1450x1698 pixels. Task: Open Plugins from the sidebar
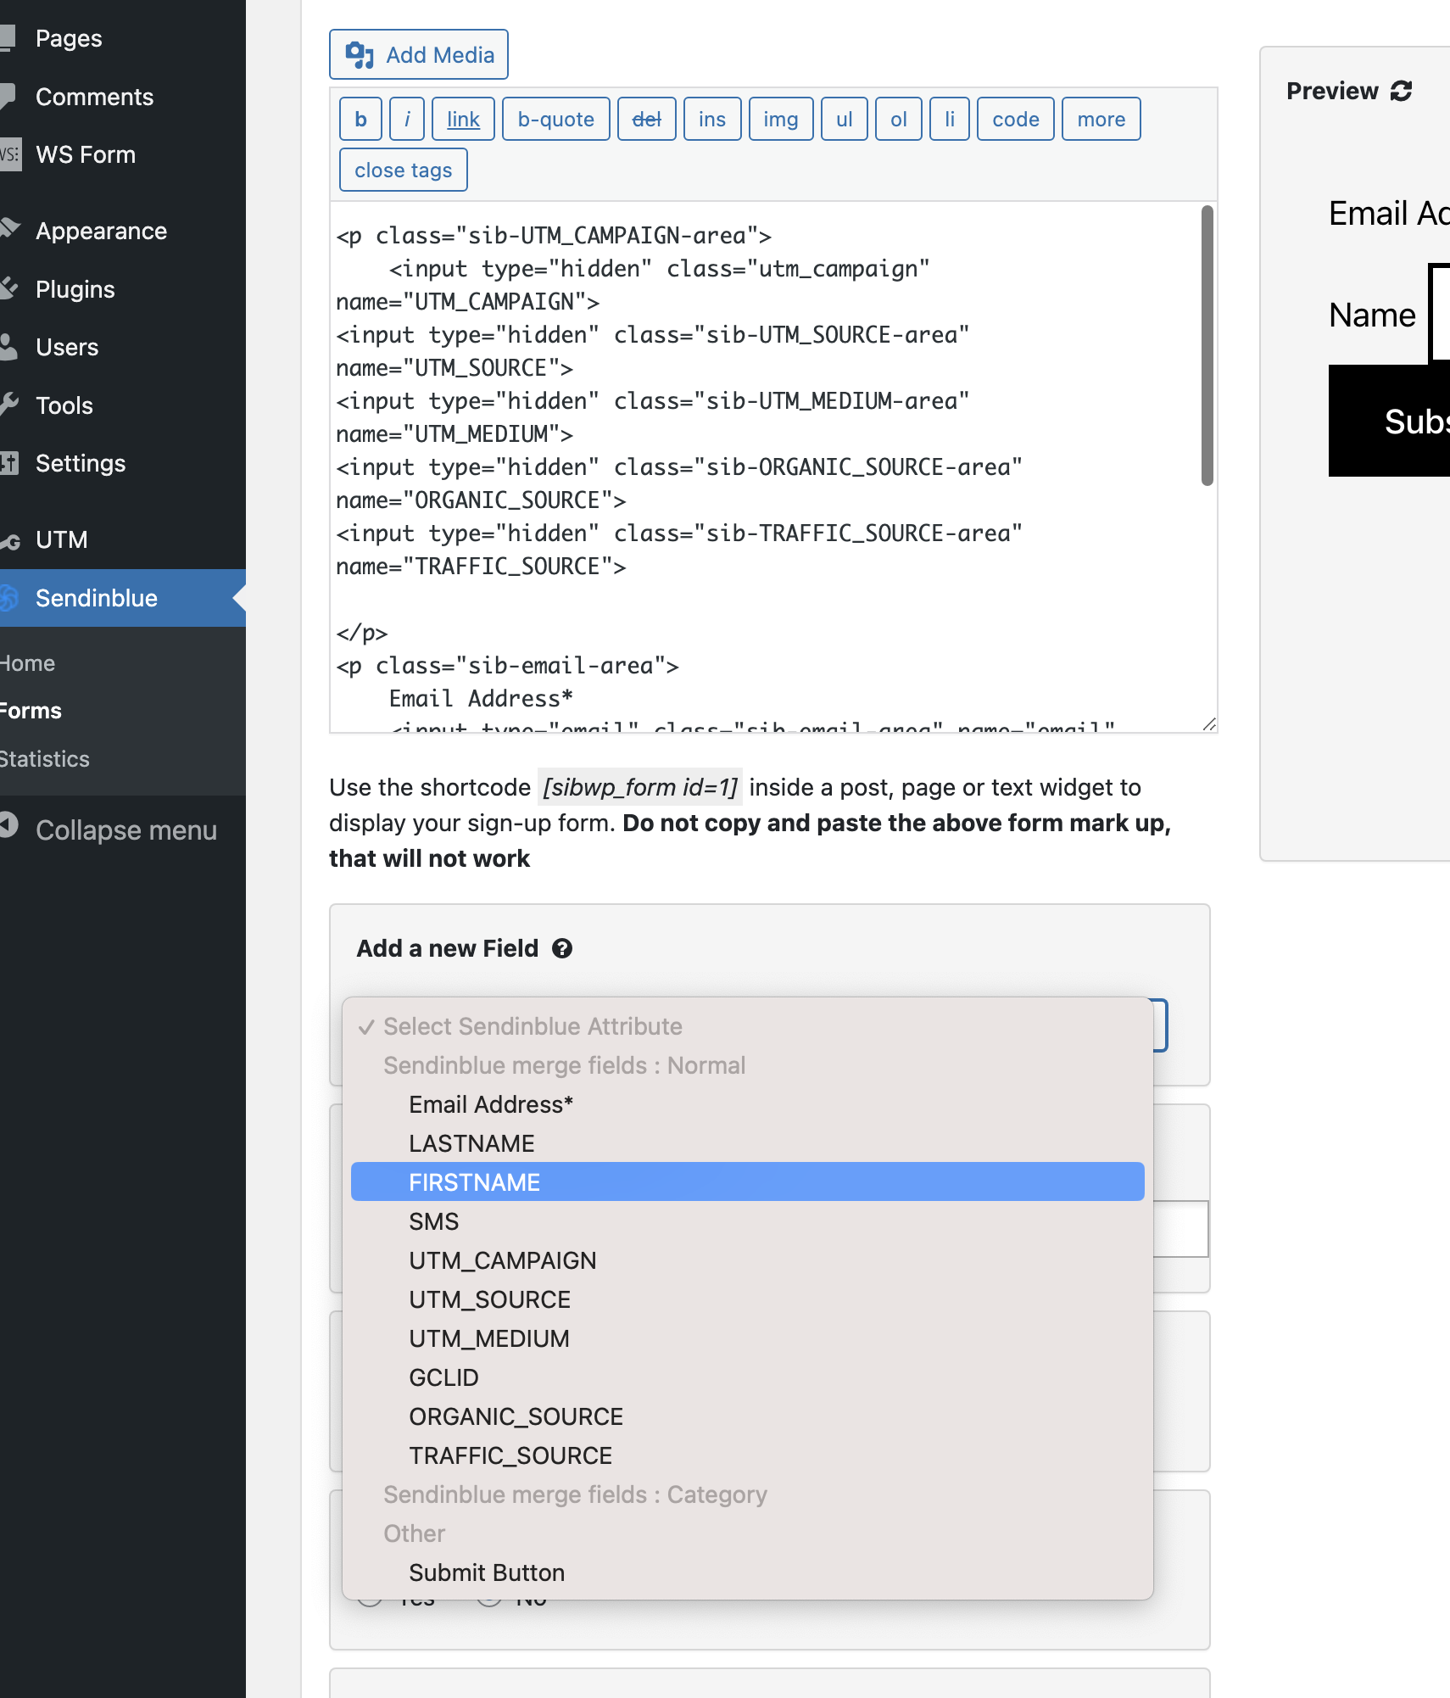[75, 289]
